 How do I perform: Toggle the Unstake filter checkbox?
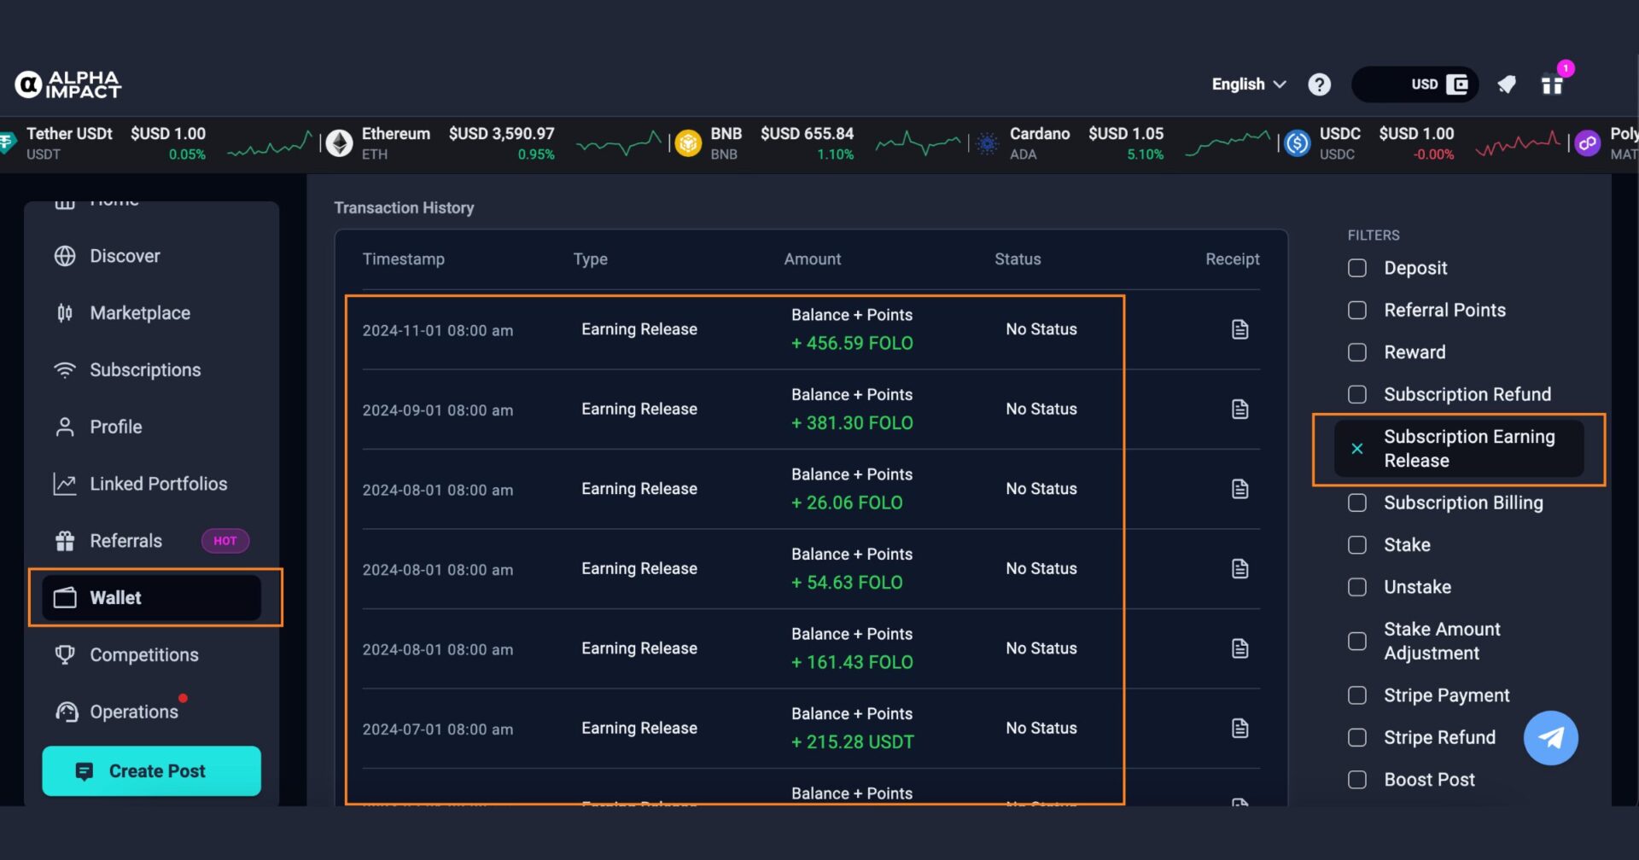pos(1357,587)
